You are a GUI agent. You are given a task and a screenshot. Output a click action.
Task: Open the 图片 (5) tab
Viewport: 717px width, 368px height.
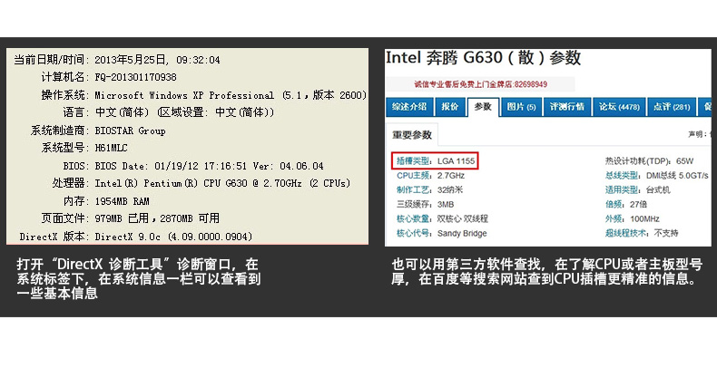[x=521, y=107]
